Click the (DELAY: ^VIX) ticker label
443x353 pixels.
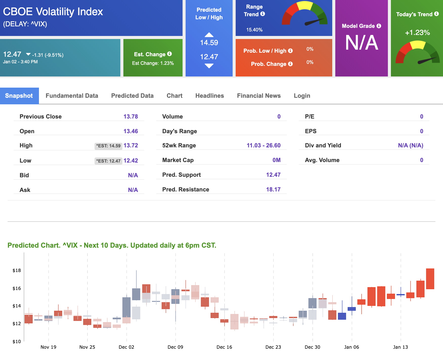(25, 24)
